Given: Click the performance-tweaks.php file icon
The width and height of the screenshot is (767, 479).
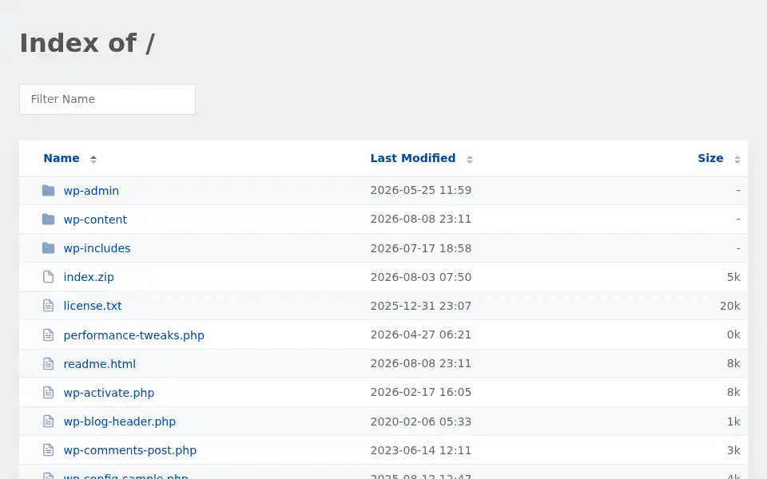Looking at the screenshot, I should point(48,335).
